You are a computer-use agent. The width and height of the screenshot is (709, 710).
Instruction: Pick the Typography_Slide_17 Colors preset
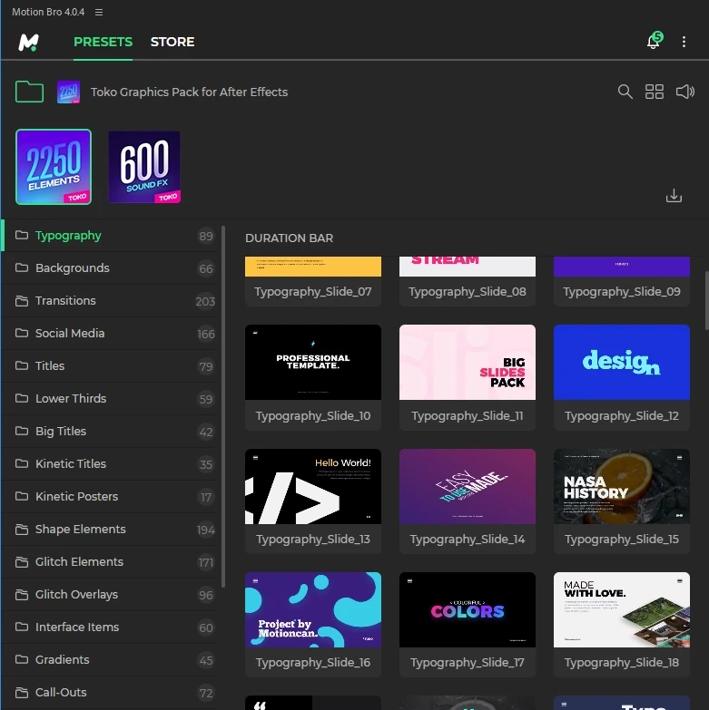coord(468,609)
